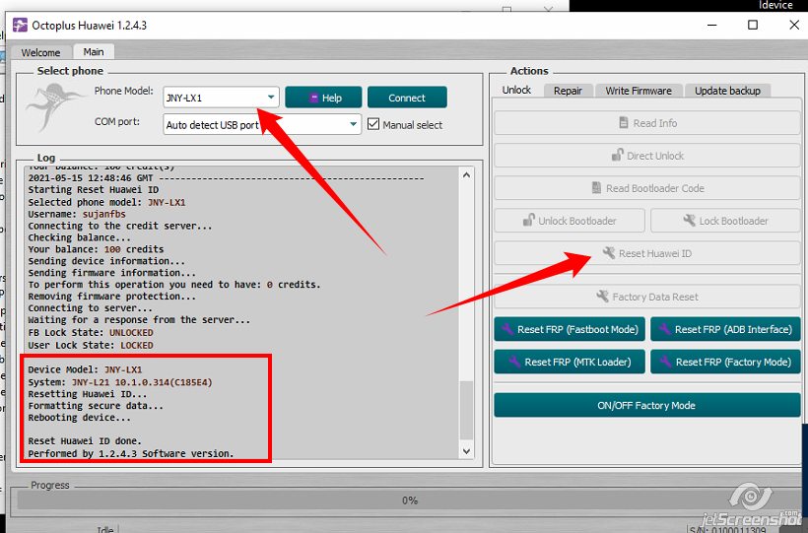Click 'Device Model: JNY-LX1' log line
The image size is (808, 533).
(x=85, y=369)
